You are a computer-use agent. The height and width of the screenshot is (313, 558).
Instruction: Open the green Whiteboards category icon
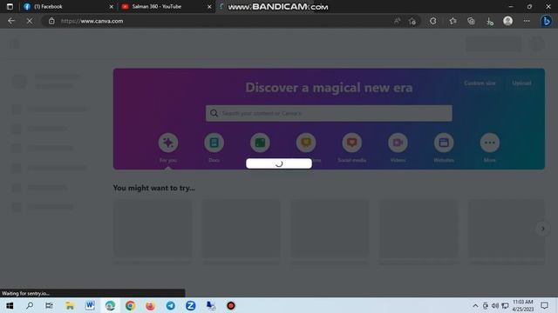click(x=260, y=143)
